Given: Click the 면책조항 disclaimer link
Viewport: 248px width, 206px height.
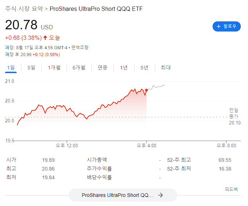Looking at the screenshot, I should [x=80, y=47].
